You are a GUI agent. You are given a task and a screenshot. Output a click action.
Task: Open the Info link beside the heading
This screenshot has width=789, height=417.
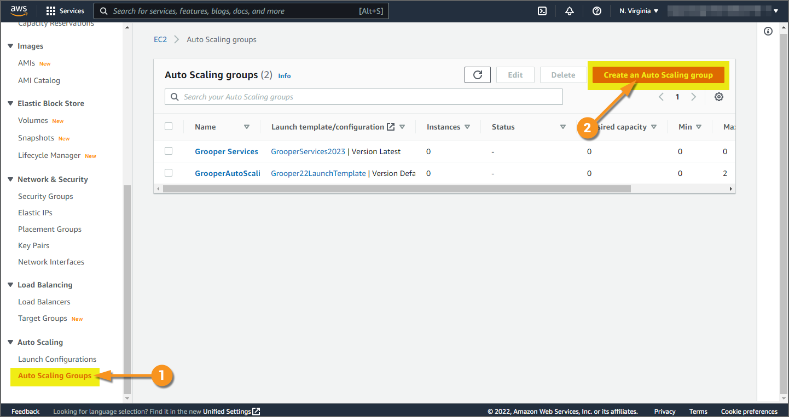(285, 76)
